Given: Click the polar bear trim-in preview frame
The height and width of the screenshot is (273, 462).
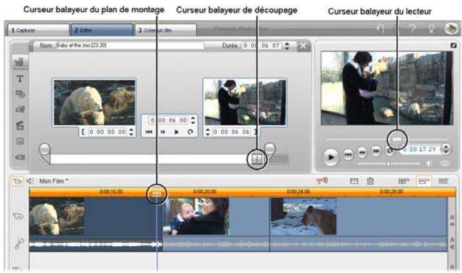Looking at the screenshot, I should pos(94,102).
